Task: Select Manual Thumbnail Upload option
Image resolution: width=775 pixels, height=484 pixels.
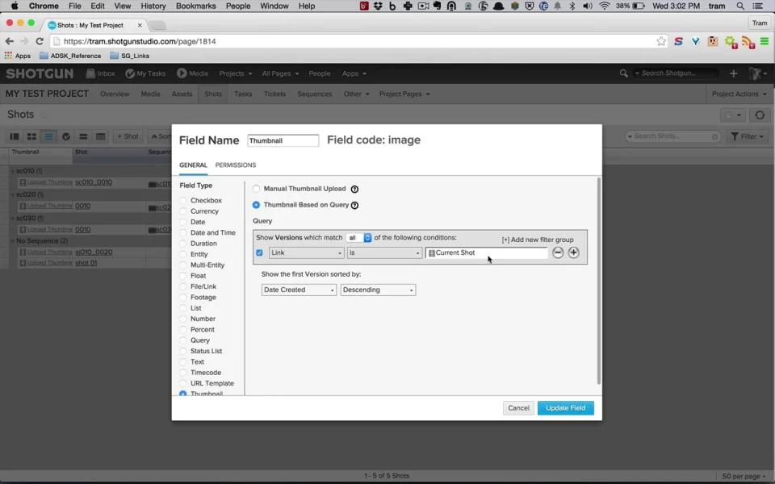Action: pos(256,189)
